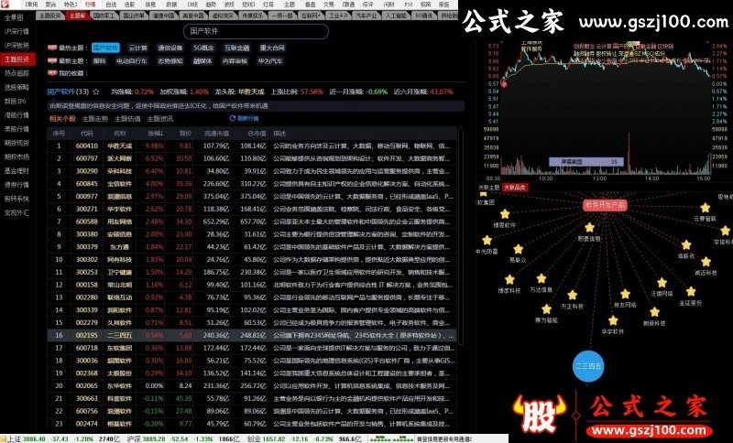This screenshot has height=443, width=733.
Task: Click the star node above 万正科技
Action: coord(572,295)
